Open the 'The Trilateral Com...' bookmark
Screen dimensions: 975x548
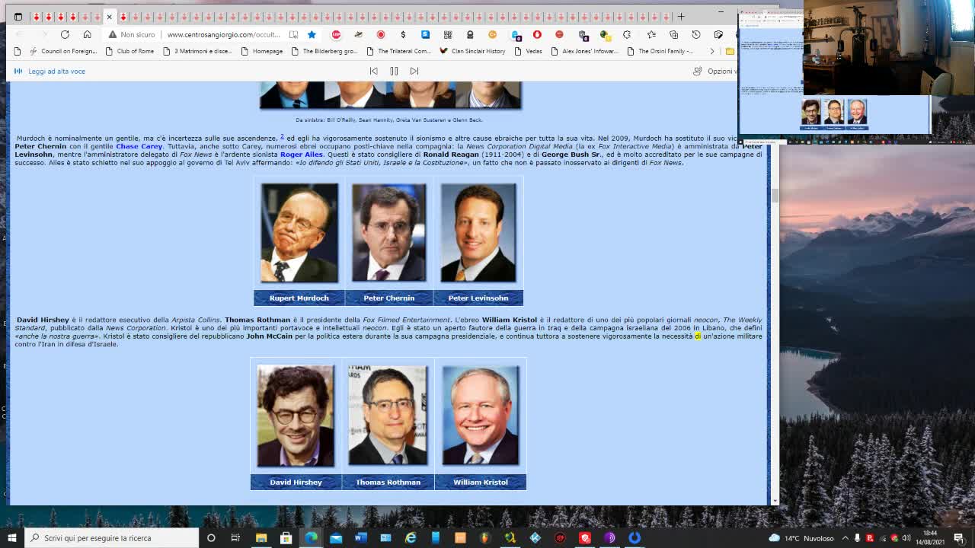pos(398,51)
